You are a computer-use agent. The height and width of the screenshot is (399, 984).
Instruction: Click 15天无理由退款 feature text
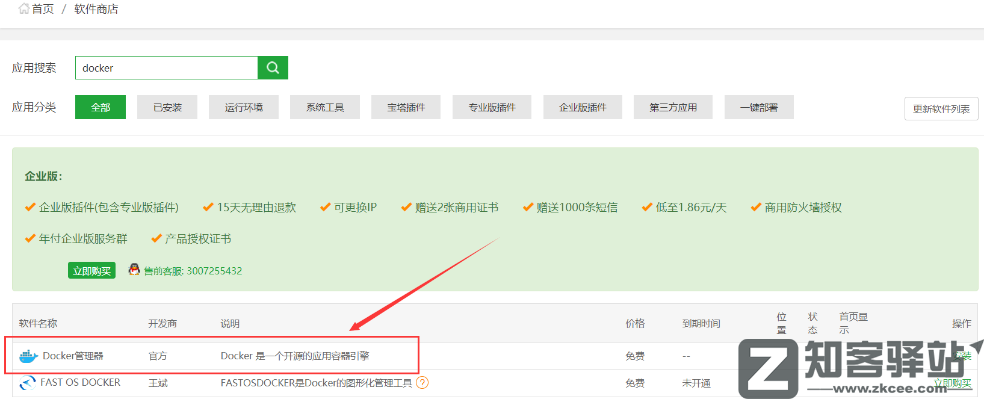256,208
